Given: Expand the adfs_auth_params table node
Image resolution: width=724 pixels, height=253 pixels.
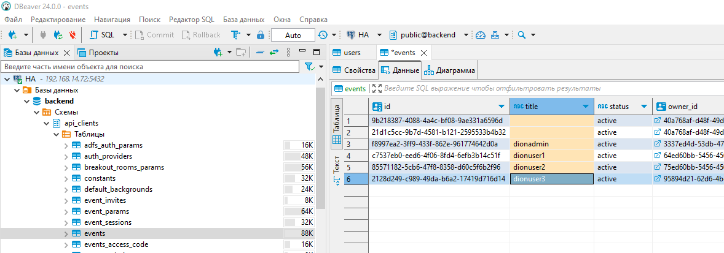Looking at the screenshot, I should [66, 145].
